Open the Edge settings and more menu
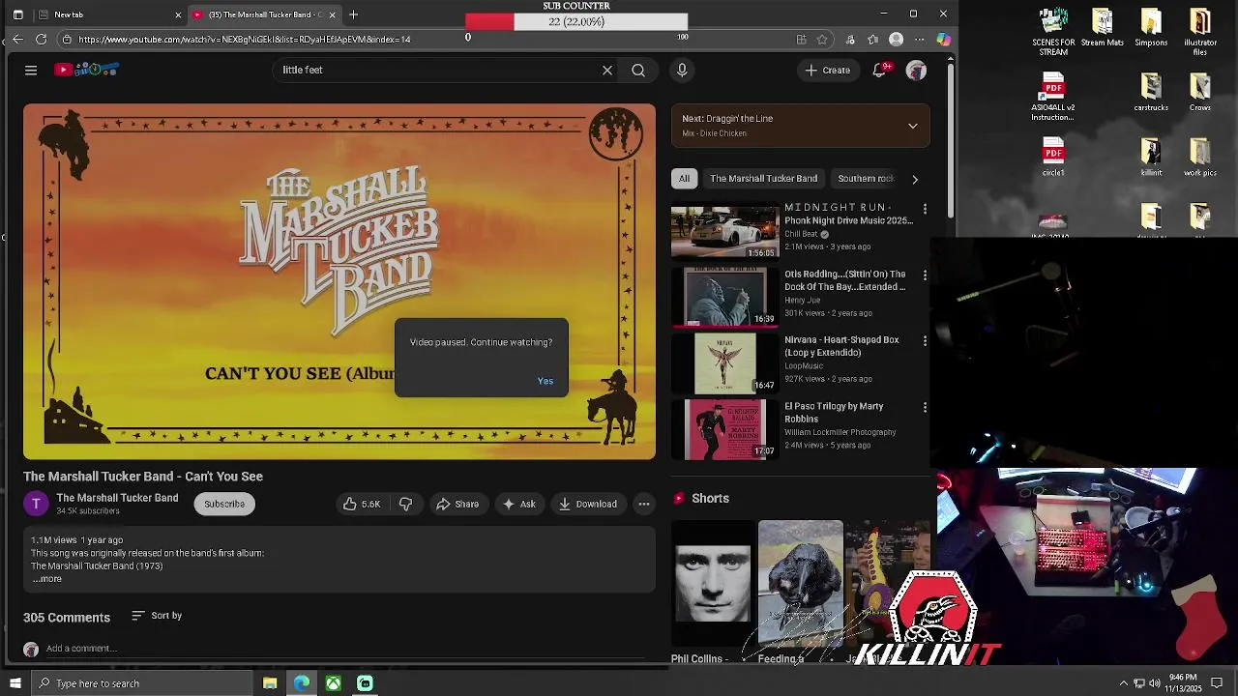This screenshot has width=1238, height=696. point(919,39)
